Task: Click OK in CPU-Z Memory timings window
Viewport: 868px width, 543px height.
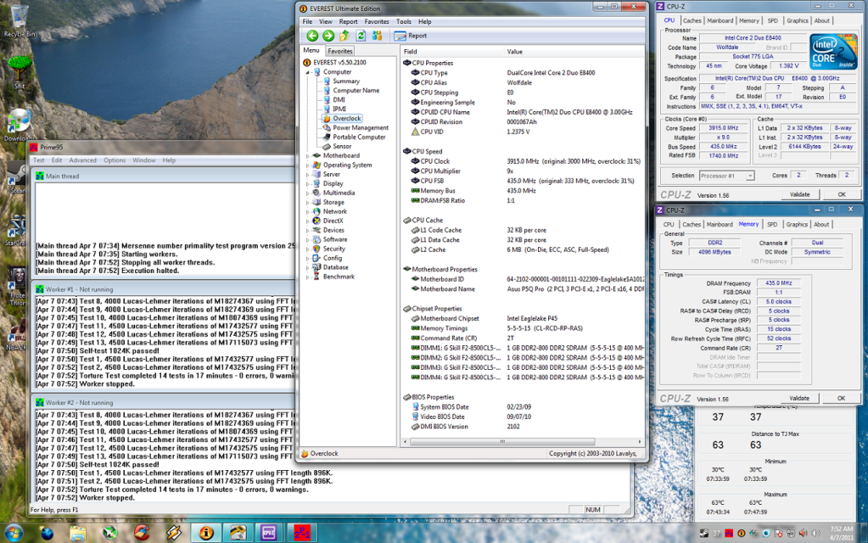Action: (x=841, y=399)
